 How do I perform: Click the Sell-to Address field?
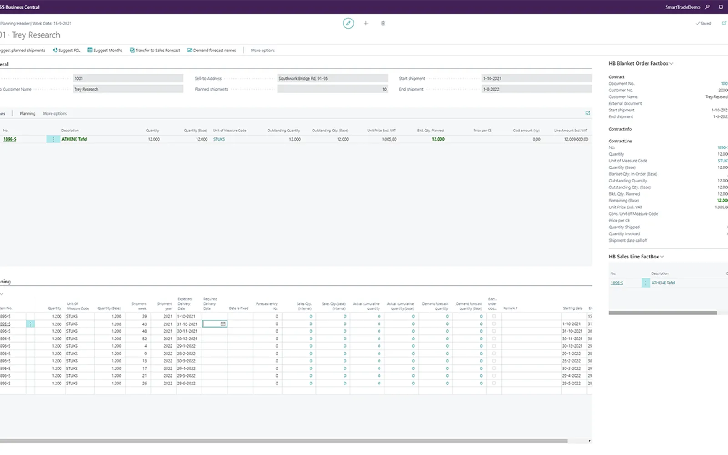(x=333, y=78)
